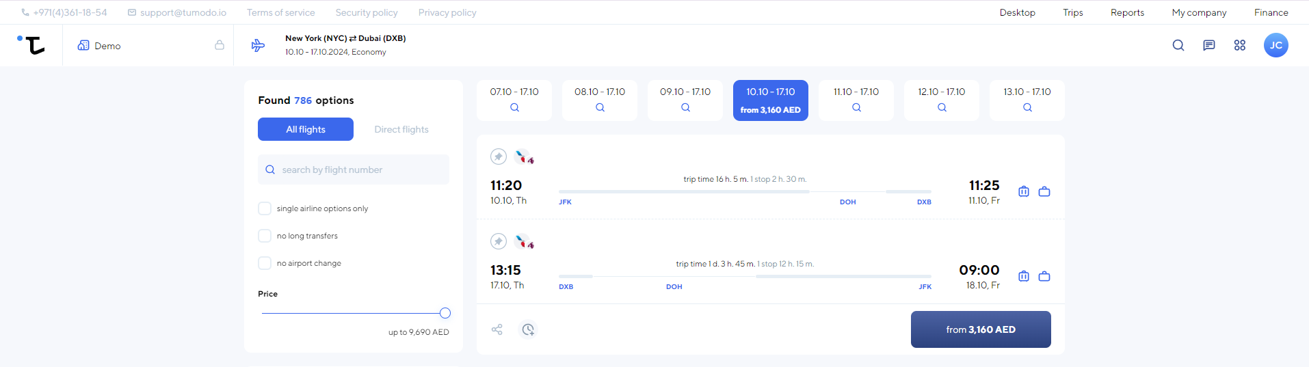Enable single airline options only

[265, 208]
